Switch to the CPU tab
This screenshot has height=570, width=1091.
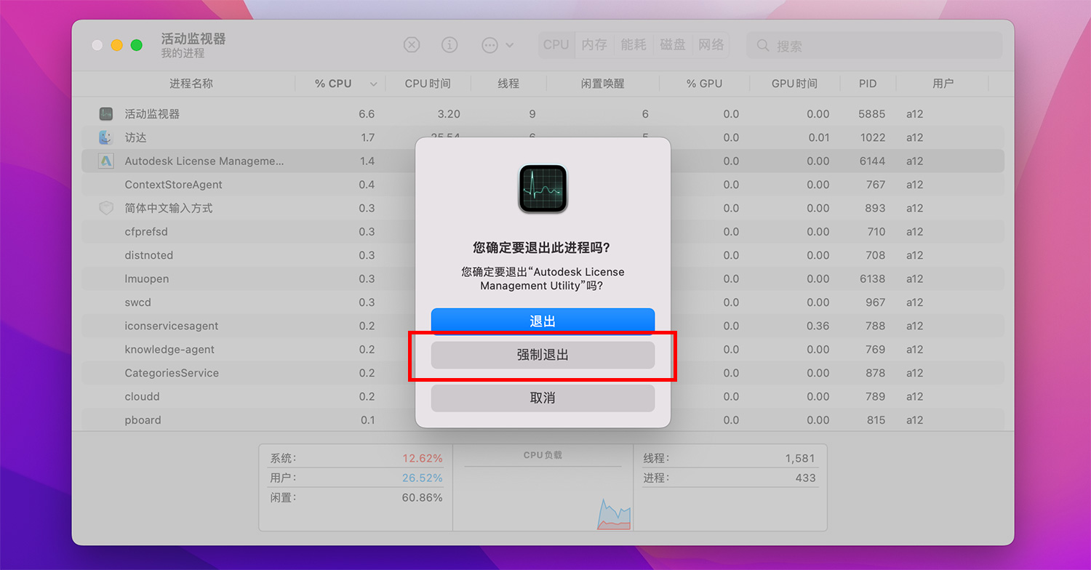(556, 45)
